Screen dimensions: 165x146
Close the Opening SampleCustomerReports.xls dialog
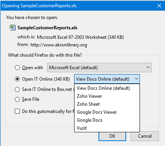click(159, 6)
